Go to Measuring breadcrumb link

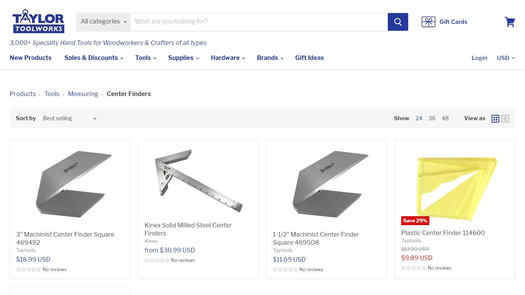(x=83, y=94)
